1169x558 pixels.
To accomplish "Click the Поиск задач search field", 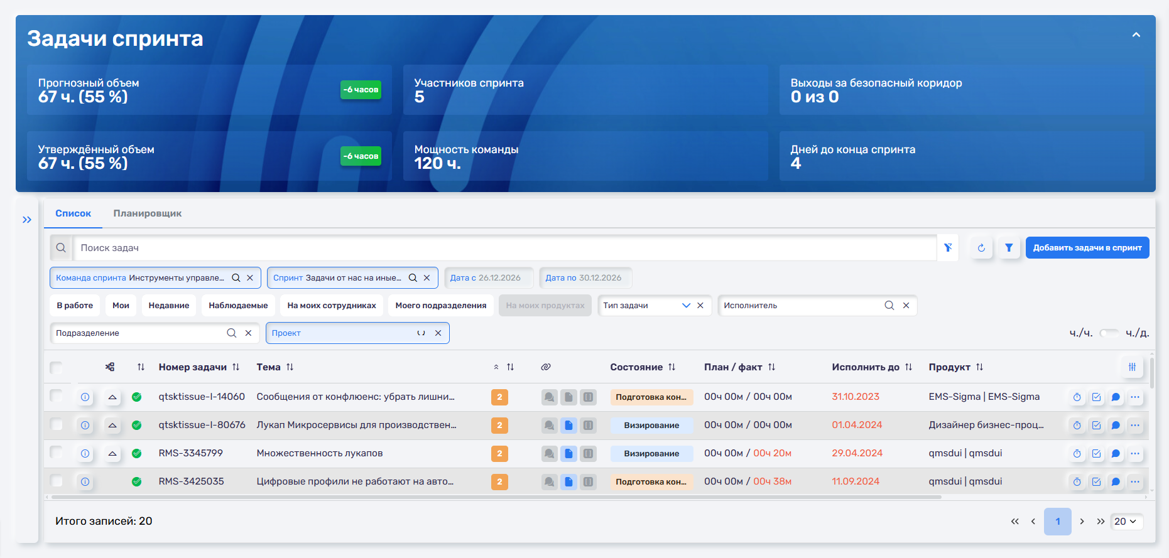I will click(x=503, y=248).
